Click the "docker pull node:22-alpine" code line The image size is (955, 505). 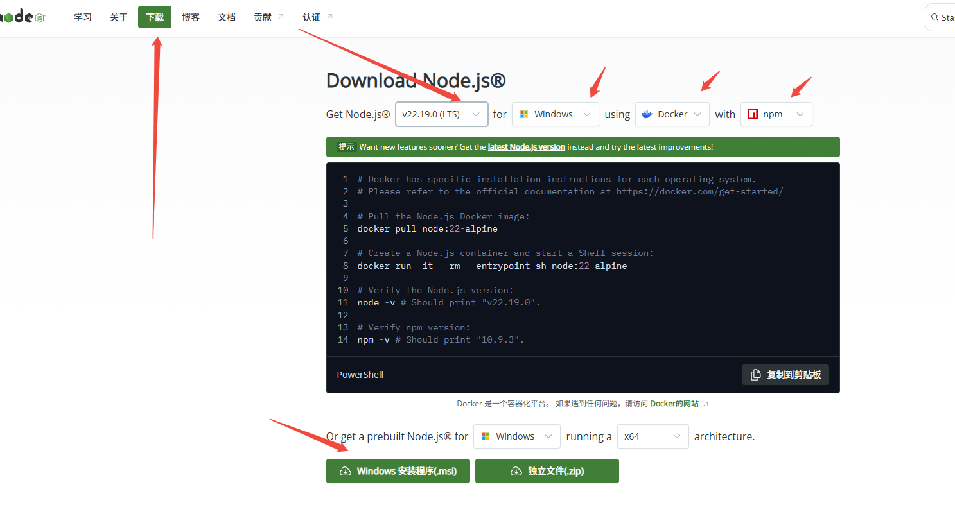(427, 228)
